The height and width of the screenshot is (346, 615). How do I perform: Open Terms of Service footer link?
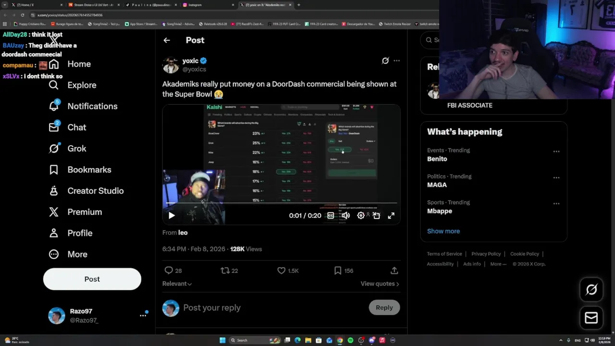click(444, 254)
